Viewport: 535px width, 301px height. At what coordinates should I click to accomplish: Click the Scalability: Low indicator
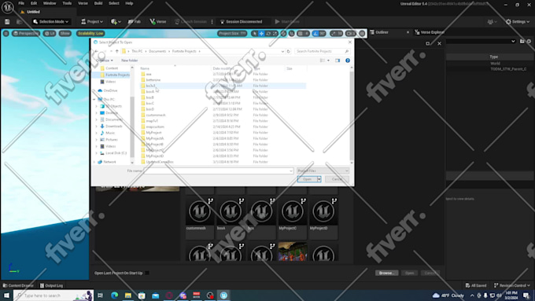pos(90,34)
